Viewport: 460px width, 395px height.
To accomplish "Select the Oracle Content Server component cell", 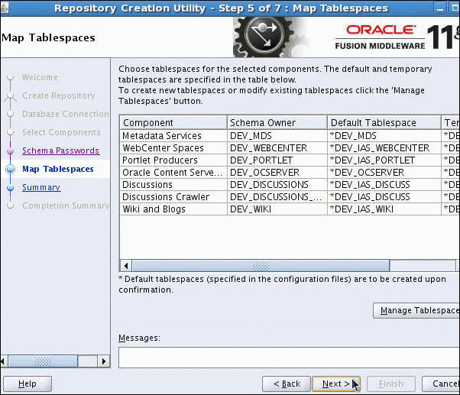I will pos(173,173).
